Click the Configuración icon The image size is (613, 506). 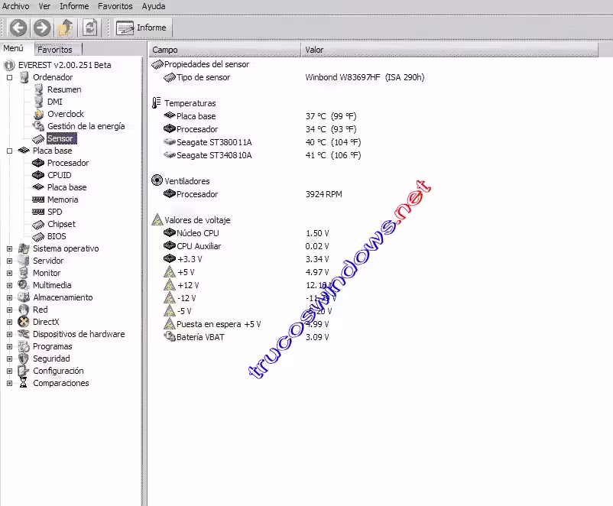[x=24, y=371]
